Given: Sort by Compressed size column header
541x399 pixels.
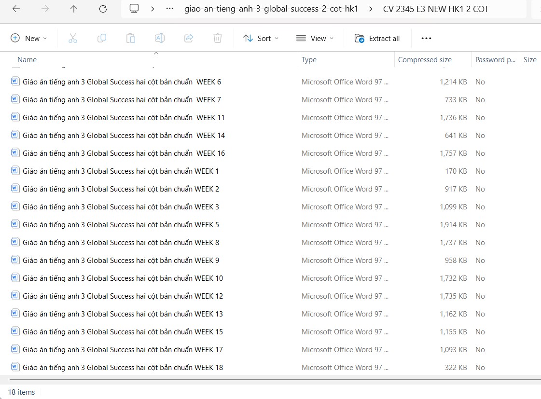Looking at the screenshot, I should [x=425, y=60].
